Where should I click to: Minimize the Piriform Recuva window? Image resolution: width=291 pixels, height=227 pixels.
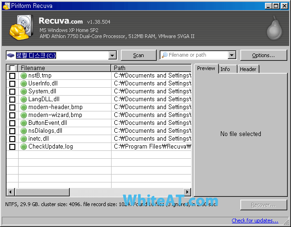point(268,6)
